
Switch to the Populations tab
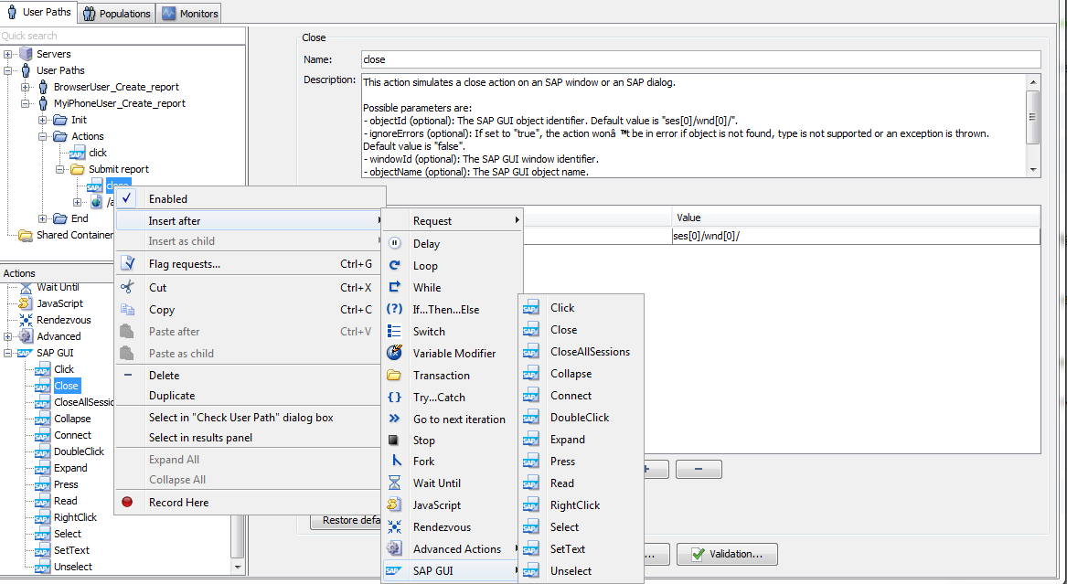point(116,13)
